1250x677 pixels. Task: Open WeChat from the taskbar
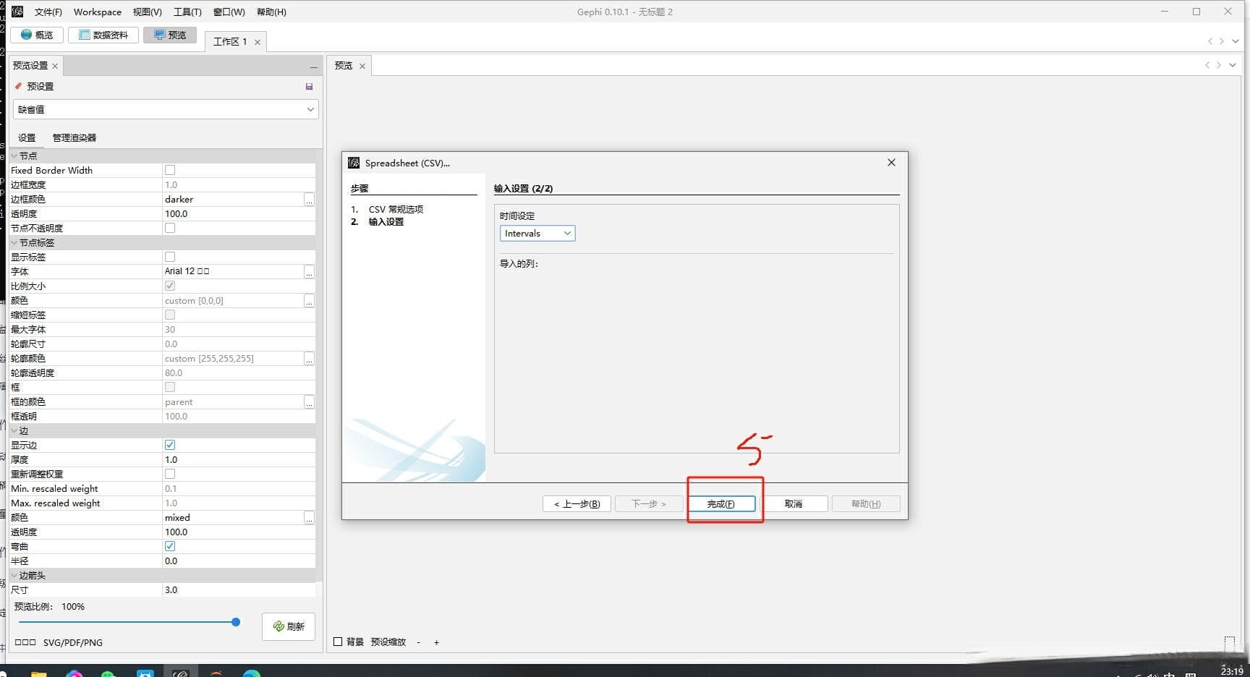[109, 673]
